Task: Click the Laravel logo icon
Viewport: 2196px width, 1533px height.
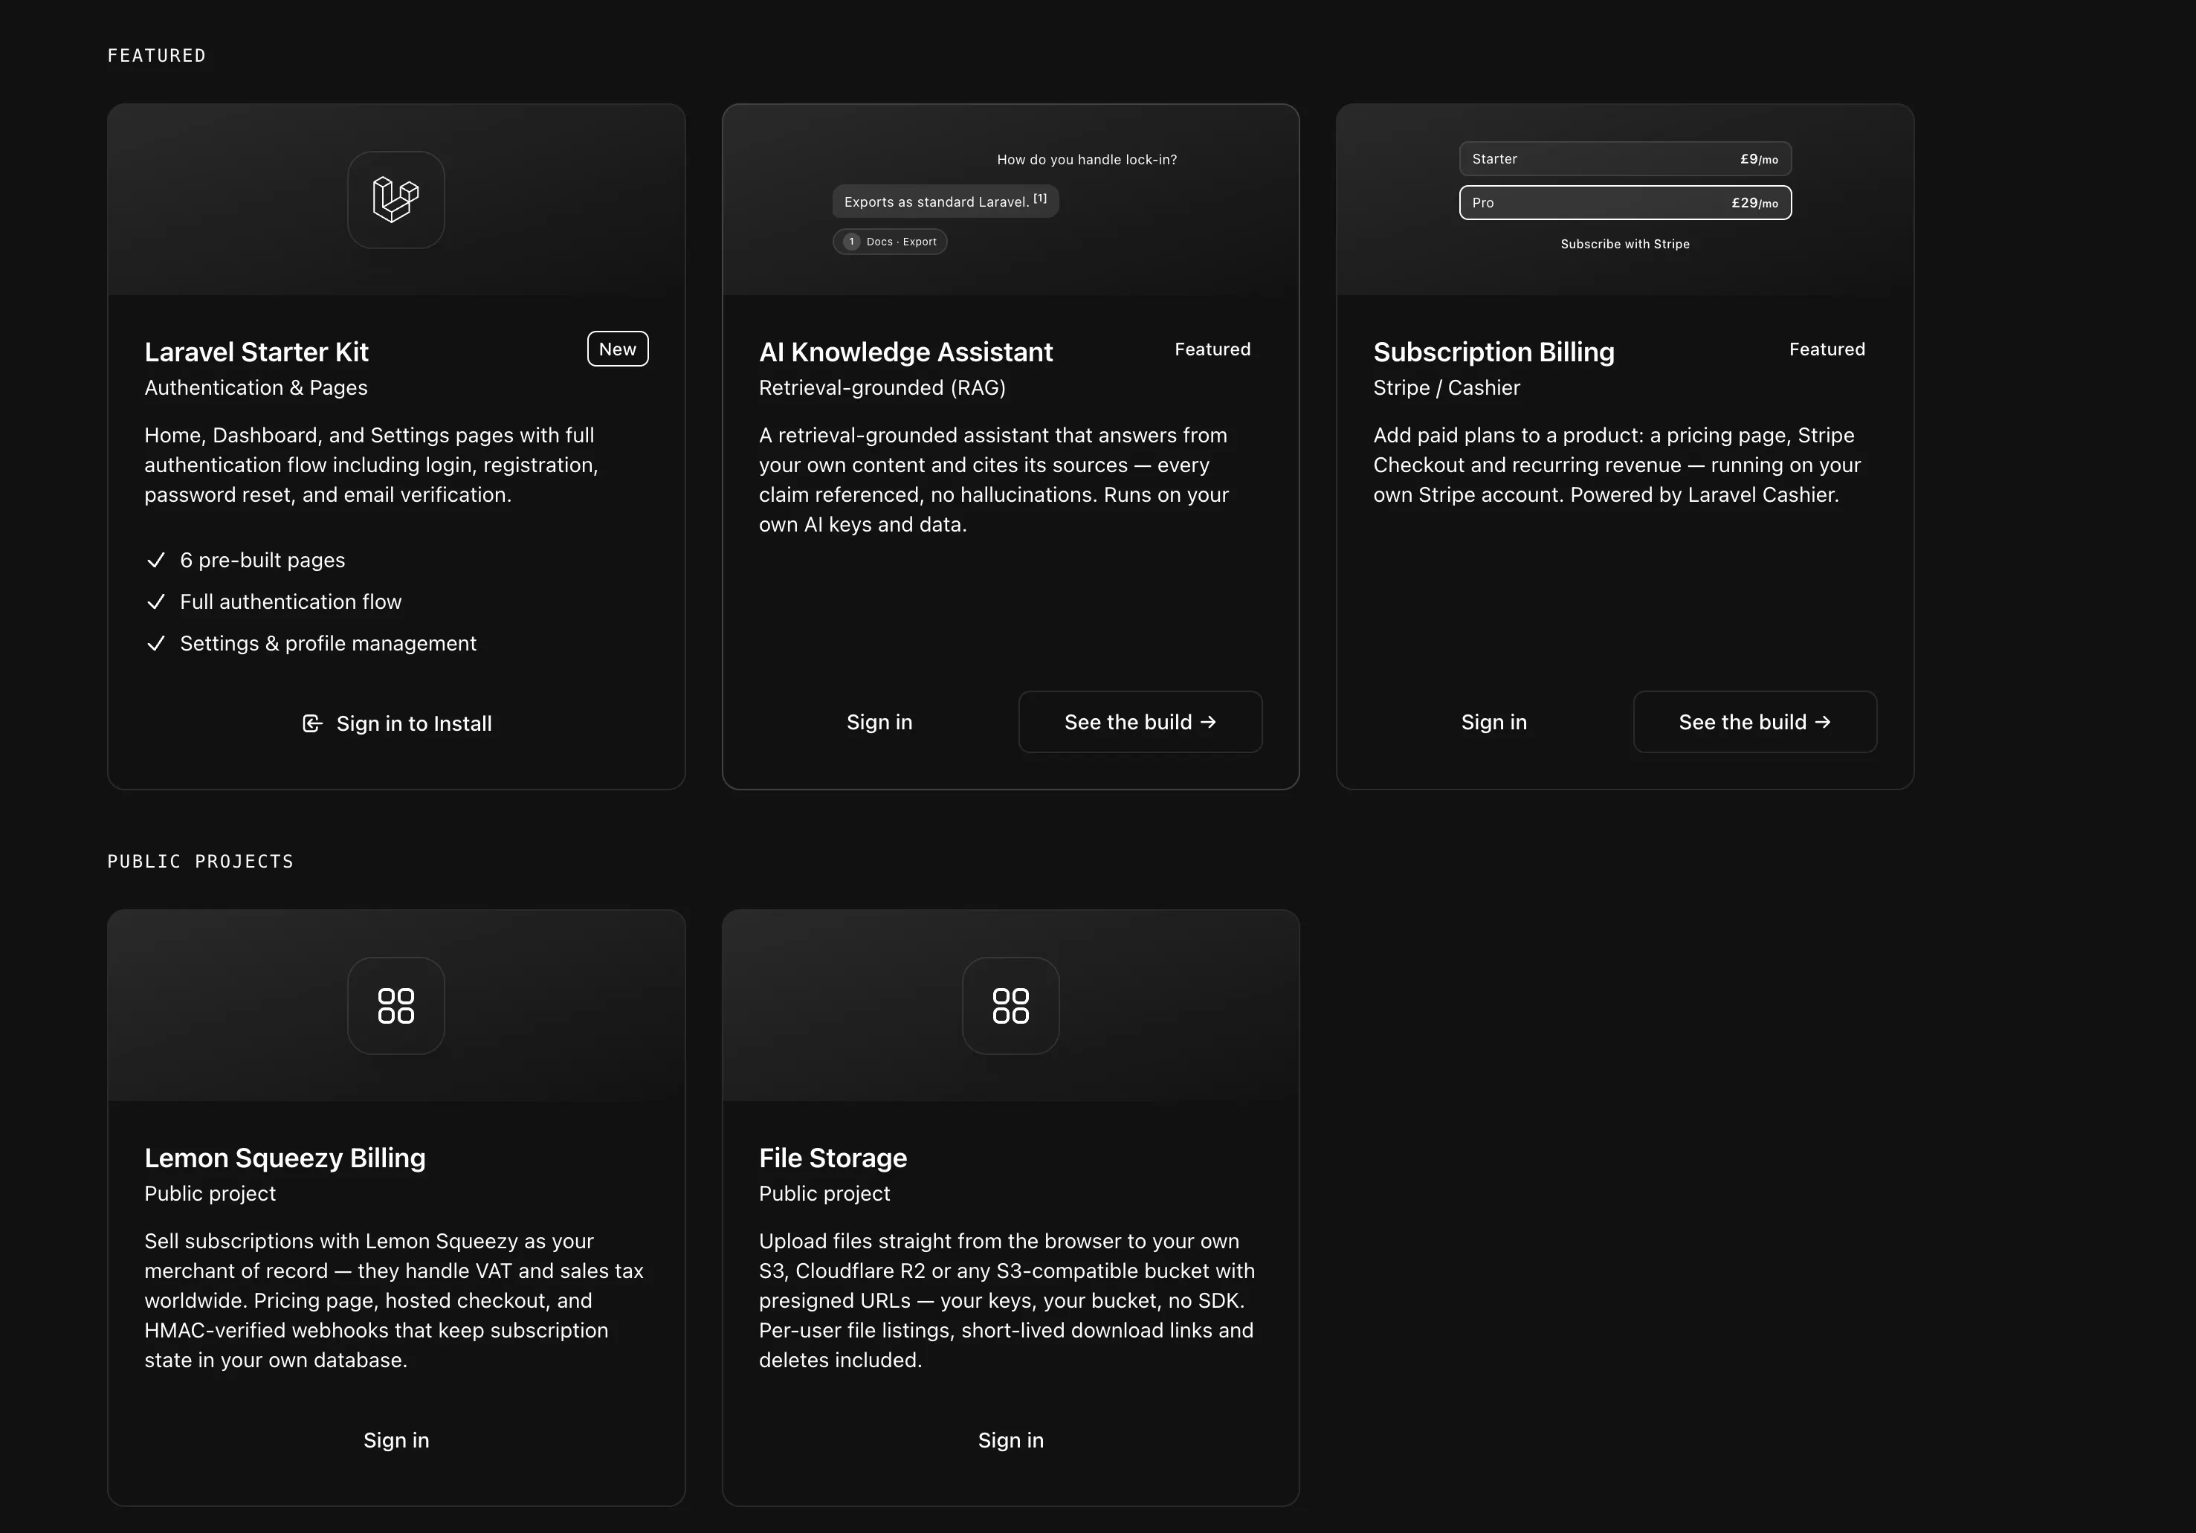Action: pyautogui.click(x=396, y=199)
